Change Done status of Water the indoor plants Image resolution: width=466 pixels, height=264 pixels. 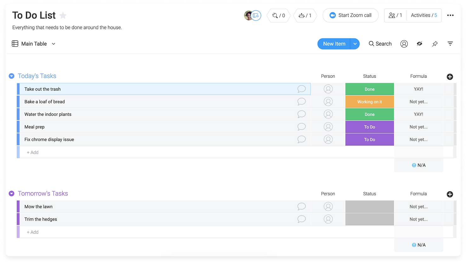(x=370, y=114)
